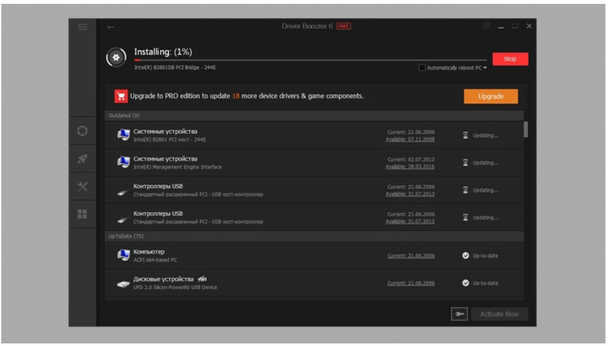Stop the driver installation
The width and height of the screenshot is (608, 346).
tap(510, 59)
